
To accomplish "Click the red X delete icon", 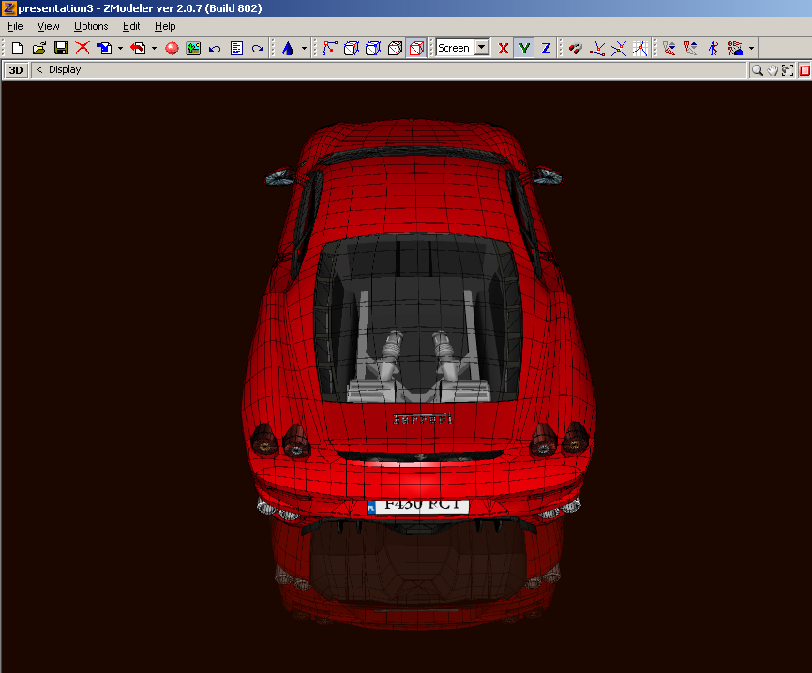I will click(83, 48).
